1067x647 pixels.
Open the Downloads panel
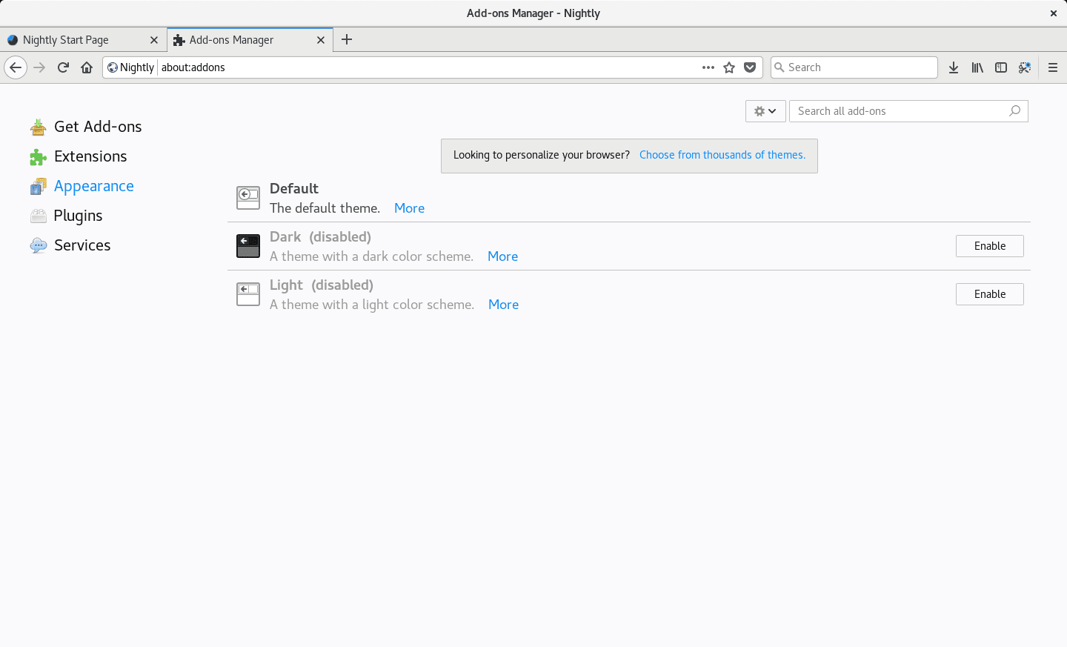954,67
